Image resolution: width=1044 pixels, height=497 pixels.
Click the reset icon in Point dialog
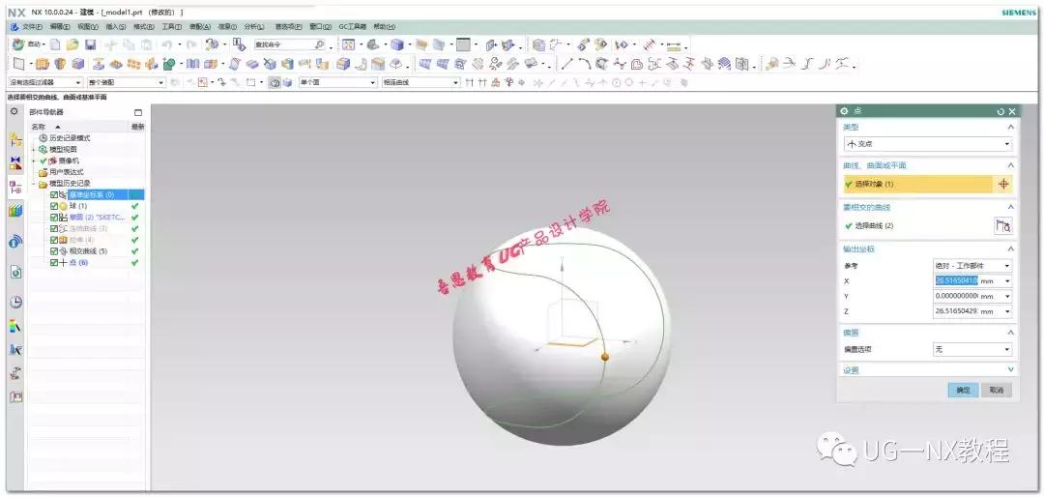pos(1000,112)
